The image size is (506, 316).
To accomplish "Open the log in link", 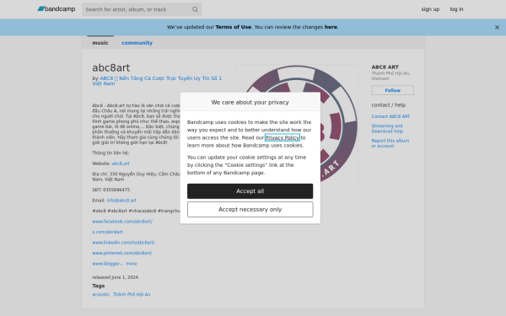I will [456, 9].
